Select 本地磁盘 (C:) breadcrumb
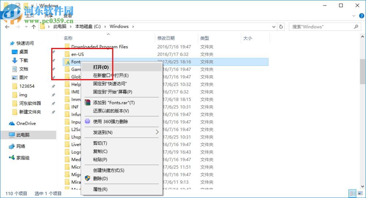366x198 pixels. [x=88, y=26]
